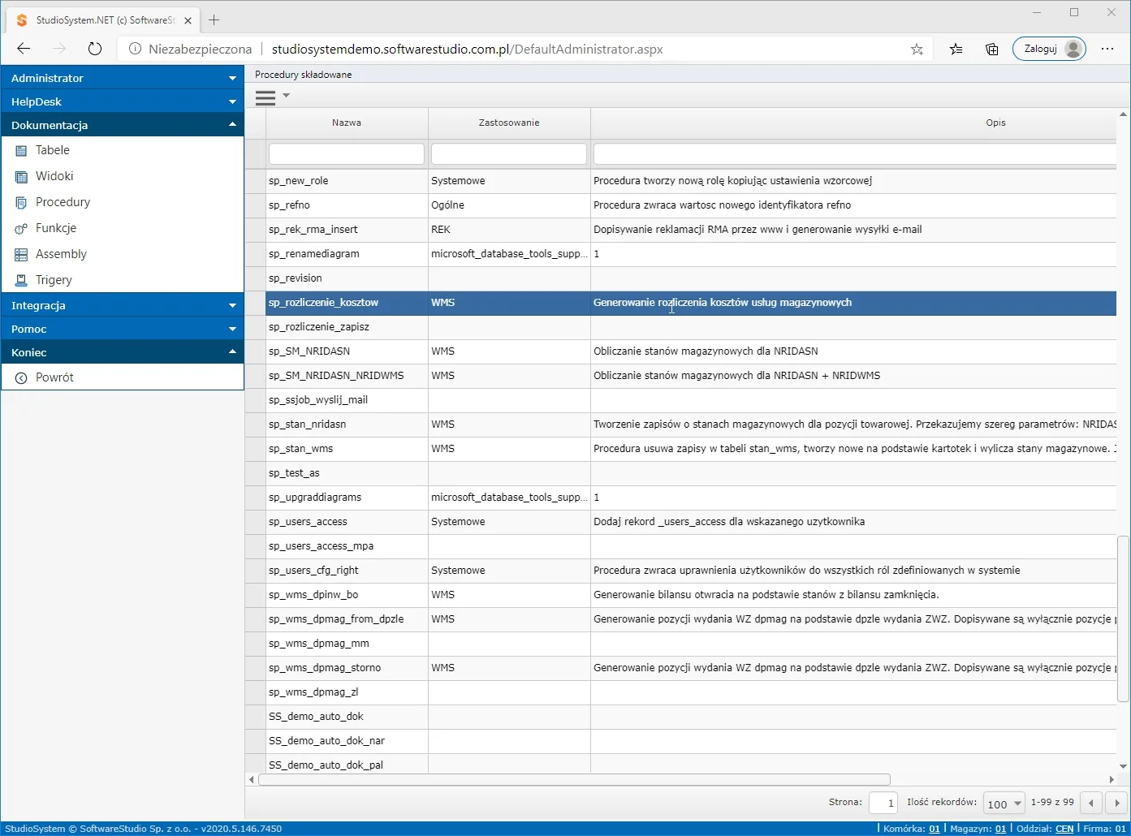Viewport: 1131px width, 836px height.
Task: Expand the Pomoc menu section
Action: point(123,329)
